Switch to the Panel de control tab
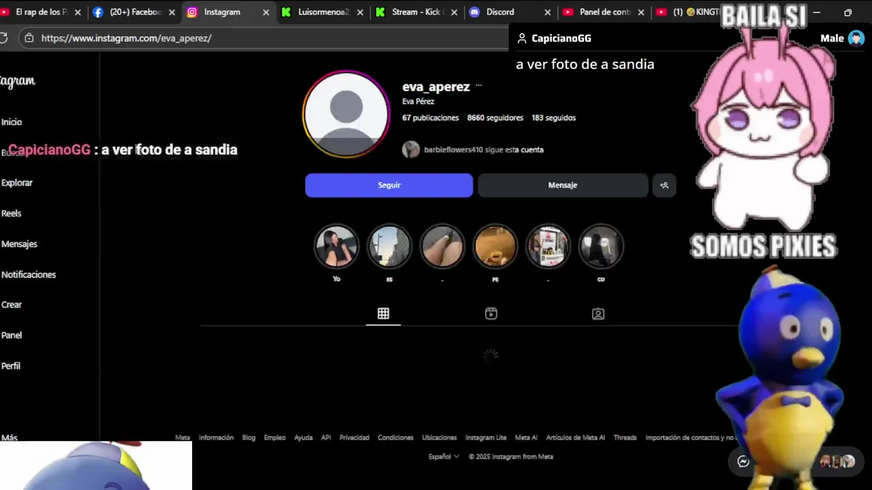Image resolution: width=872 pixels, height=490 pixels. (604, 12)
